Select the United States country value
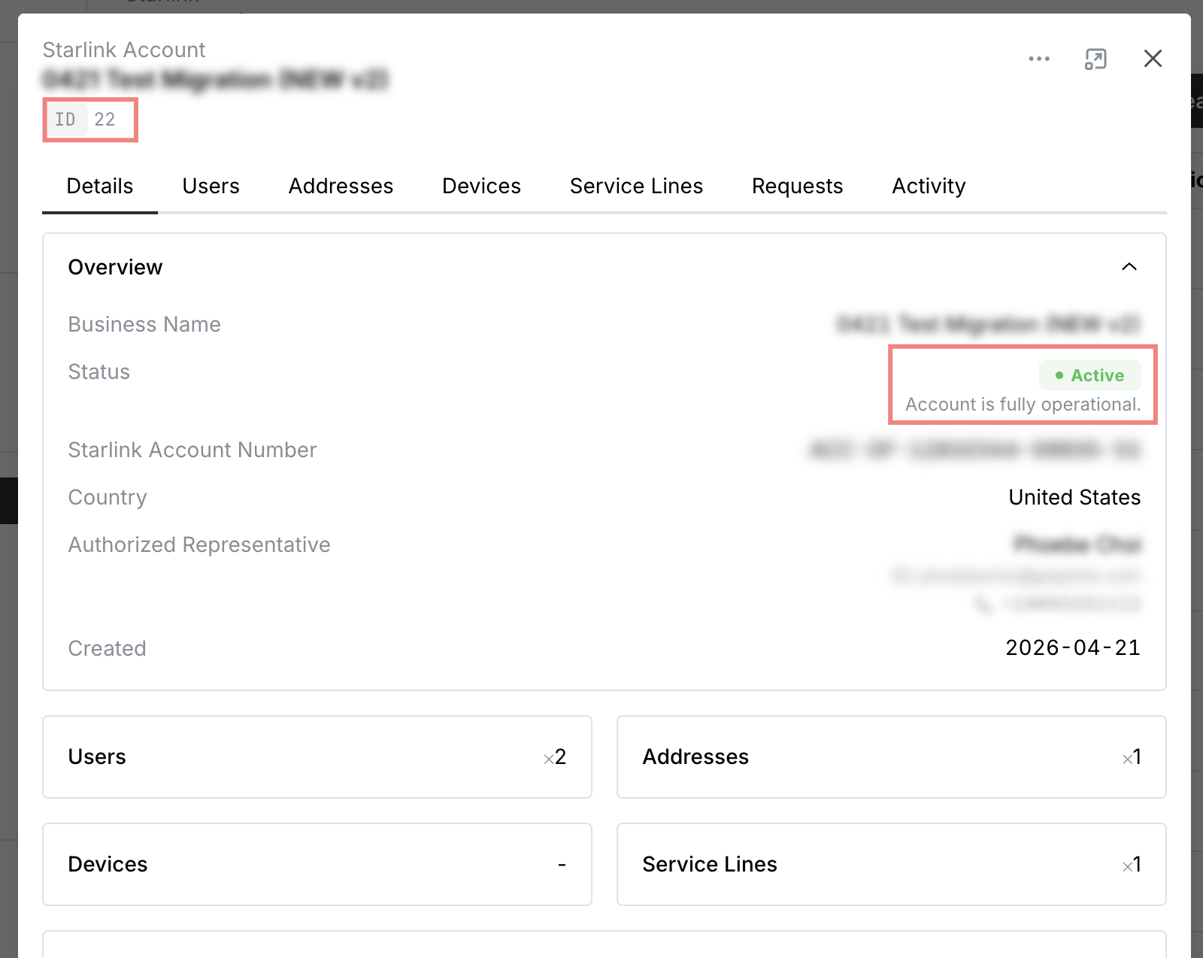This screenshot has width=1203, height=958. coord(1074,497)
